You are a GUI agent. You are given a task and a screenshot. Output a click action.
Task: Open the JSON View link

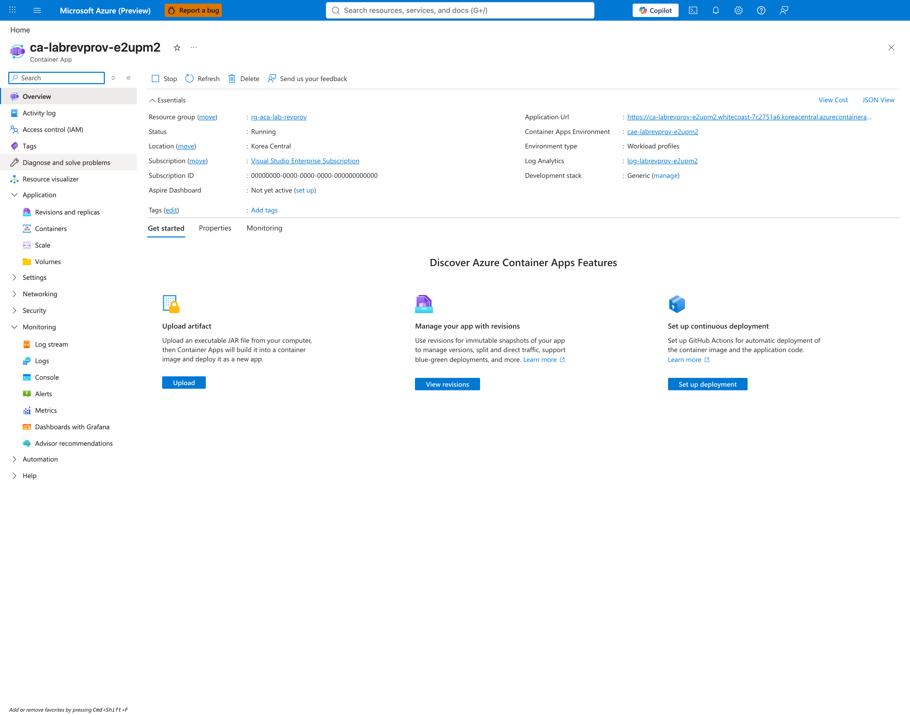878,100
